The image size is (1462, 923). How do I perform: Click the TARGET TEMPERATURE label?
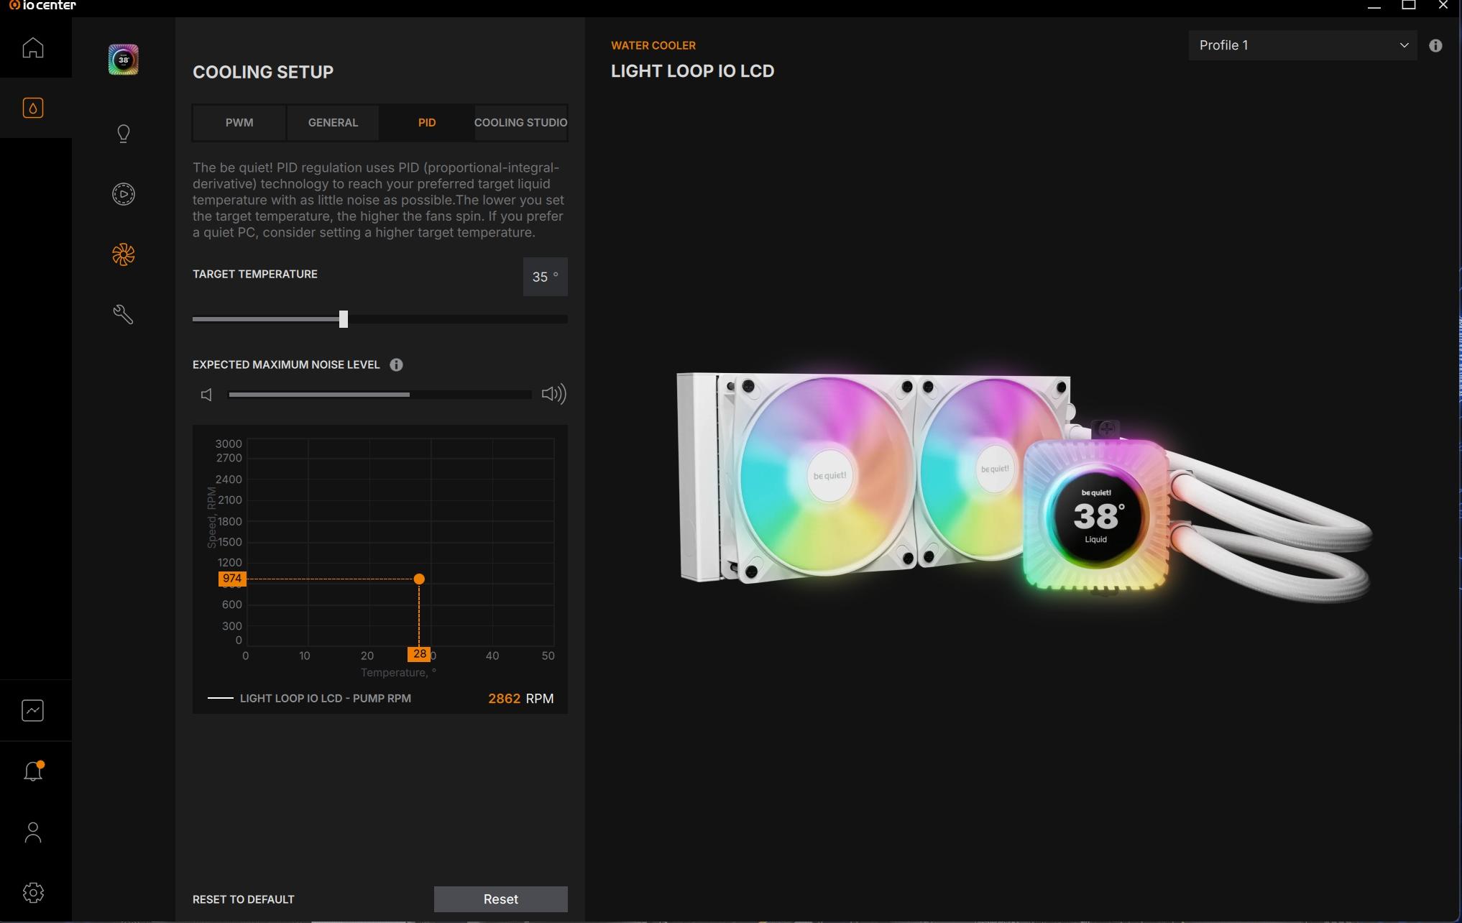(x=255, y=274)
